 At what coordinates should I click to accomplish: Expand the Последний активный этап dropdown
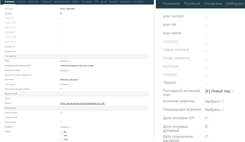coord(220,91)
